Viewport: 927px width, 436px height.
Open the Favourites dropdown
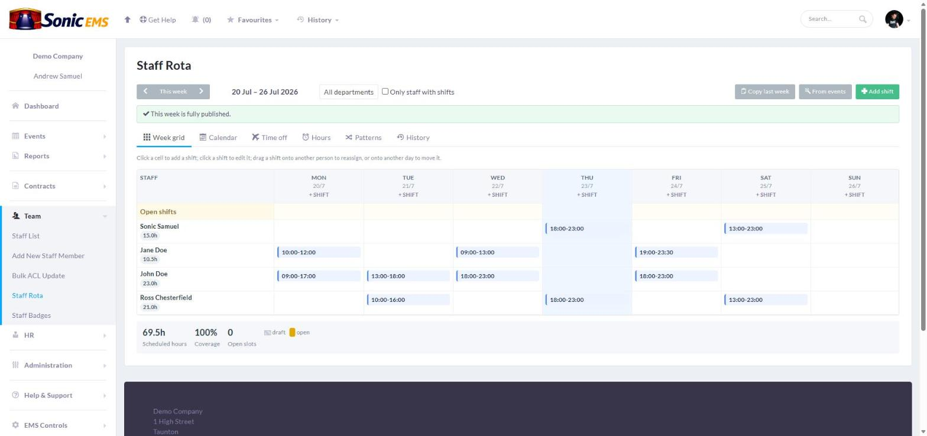tap(253, 19)
